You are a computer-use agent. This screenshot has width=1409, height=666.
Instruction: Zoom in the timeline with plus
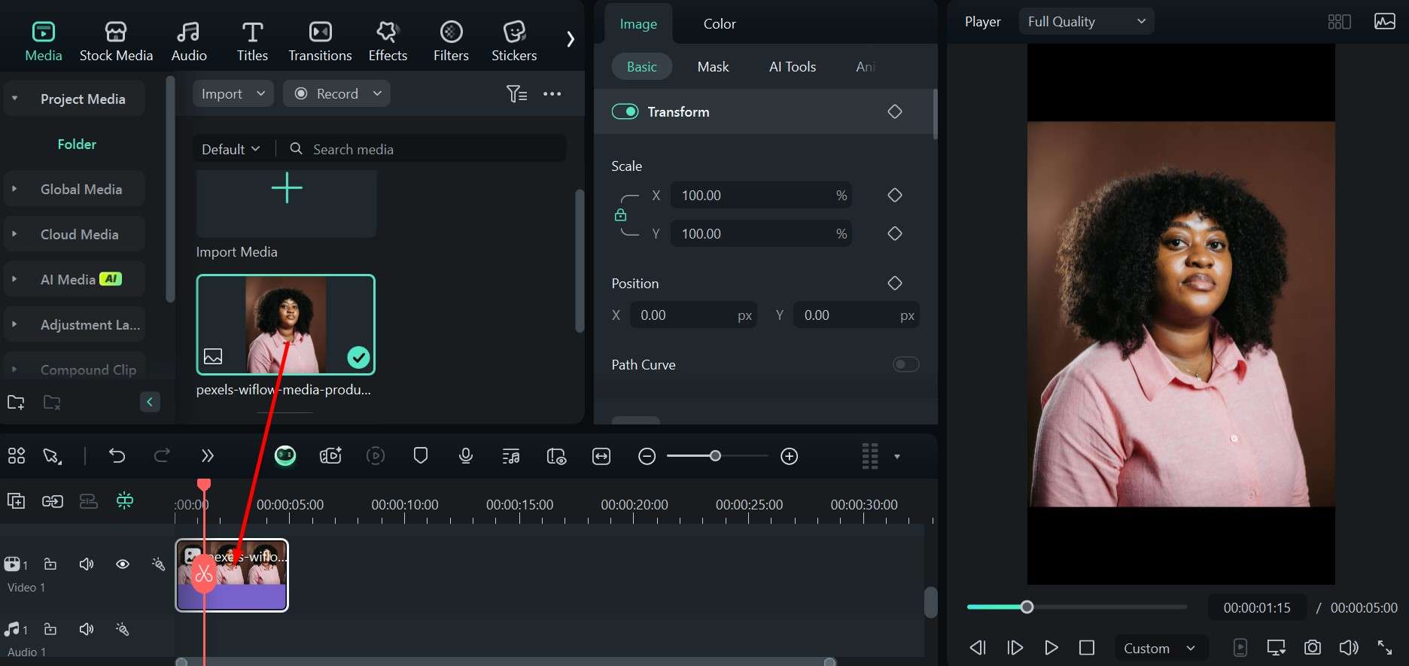tap(789, 456)
